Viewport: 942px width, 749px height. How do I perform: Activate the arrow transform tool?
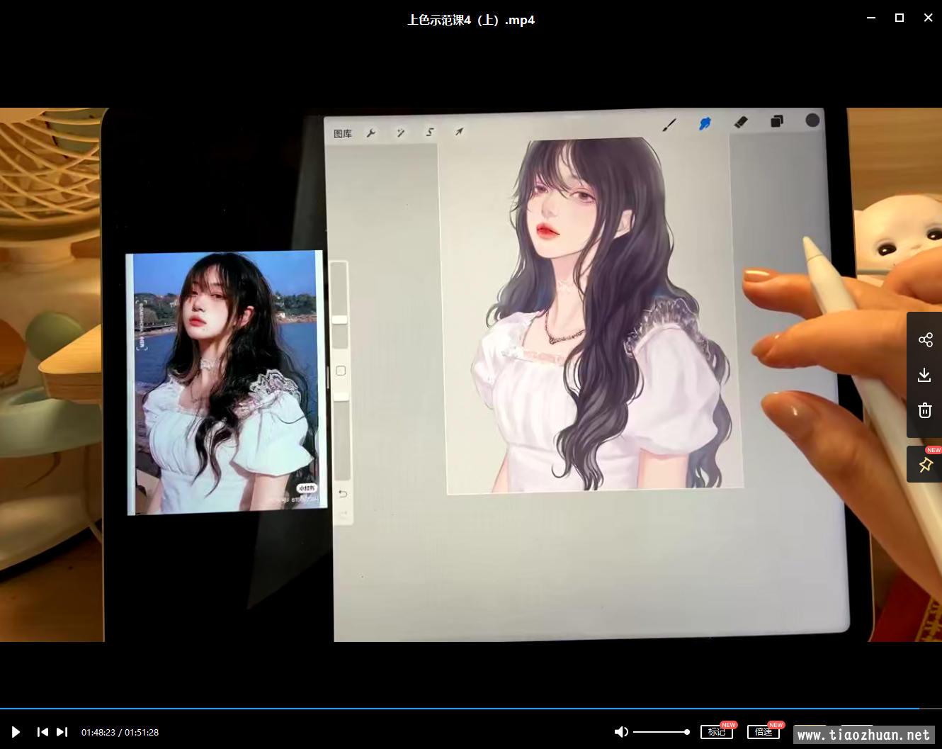coord(459,132)
